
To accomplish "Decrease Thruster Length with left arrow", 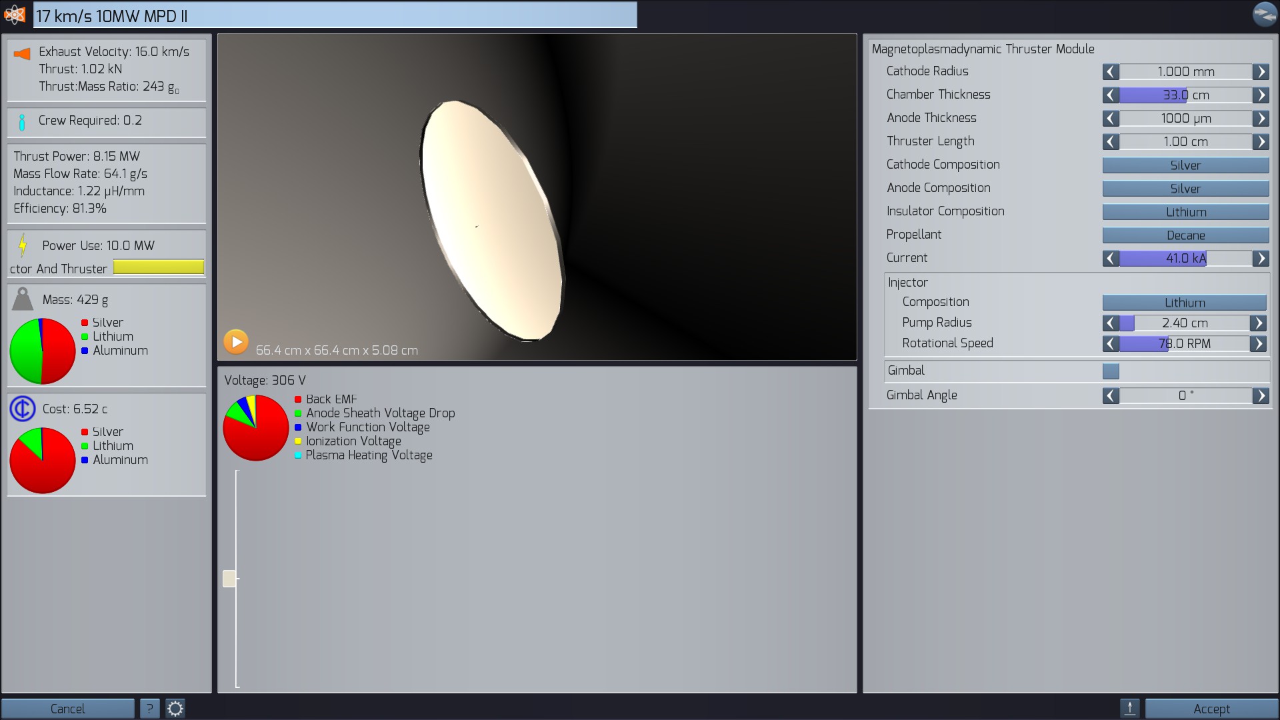I will (x=1111, y=141).
